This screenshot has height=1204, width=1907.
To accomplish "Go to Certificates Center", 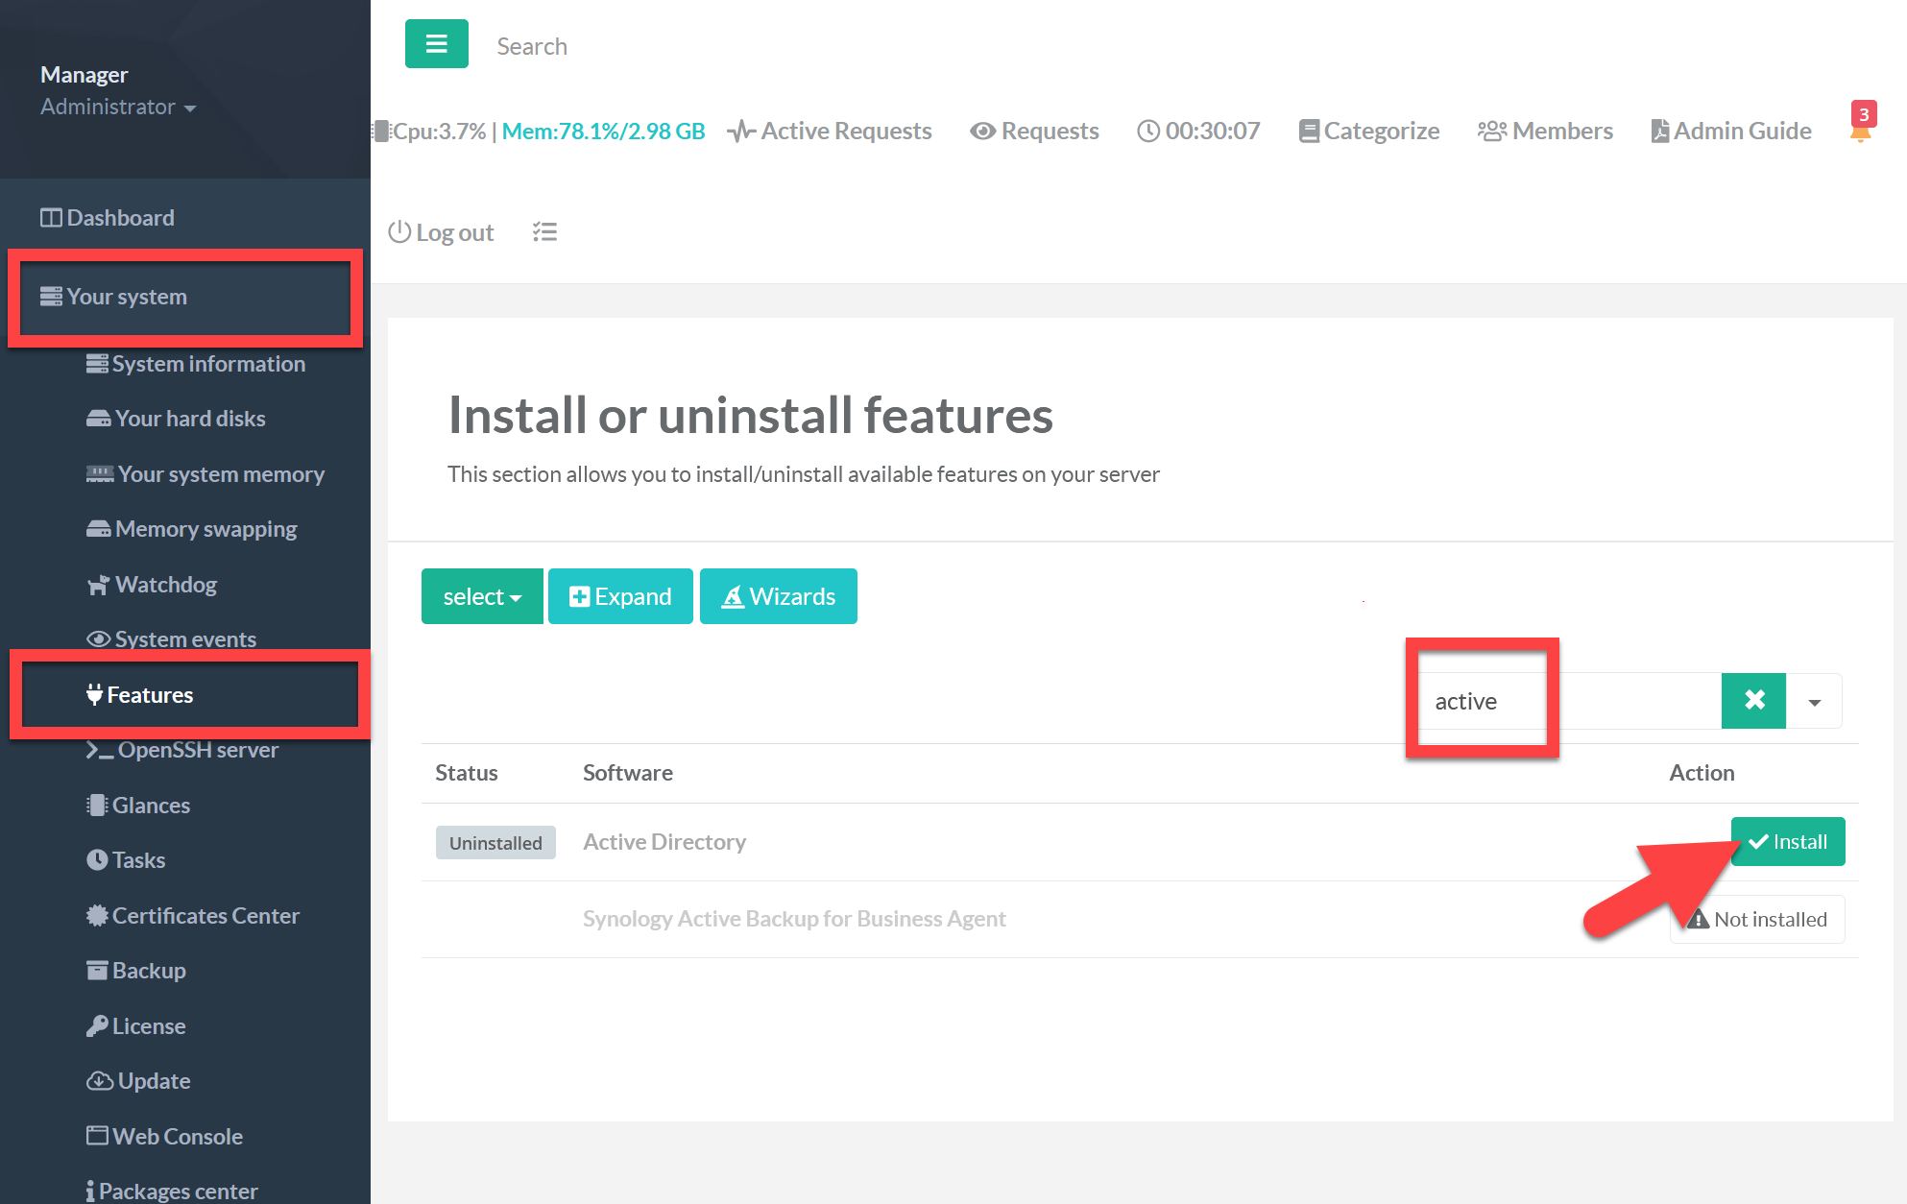I will click(x=205, y=916).
